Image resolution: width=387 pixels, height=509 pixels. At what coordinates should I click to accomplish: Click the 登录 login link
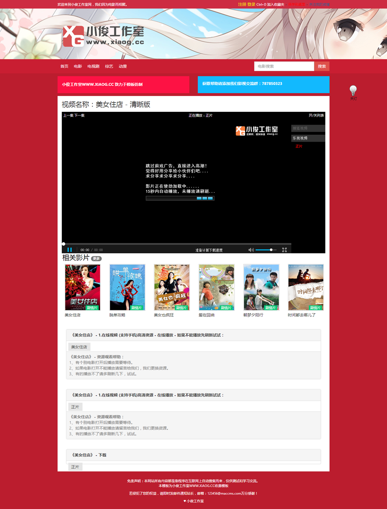[x=251, y=4]
